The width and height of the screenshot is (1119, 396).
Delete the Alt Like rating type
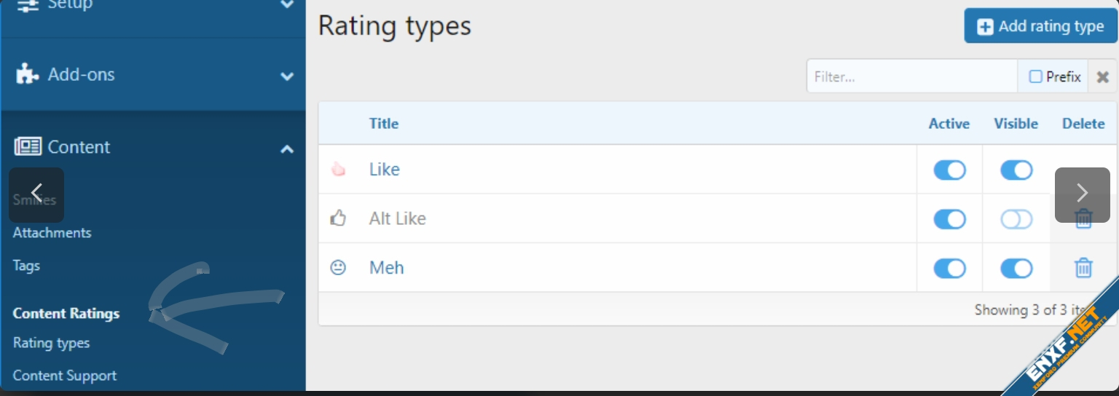pos(1083,218)
